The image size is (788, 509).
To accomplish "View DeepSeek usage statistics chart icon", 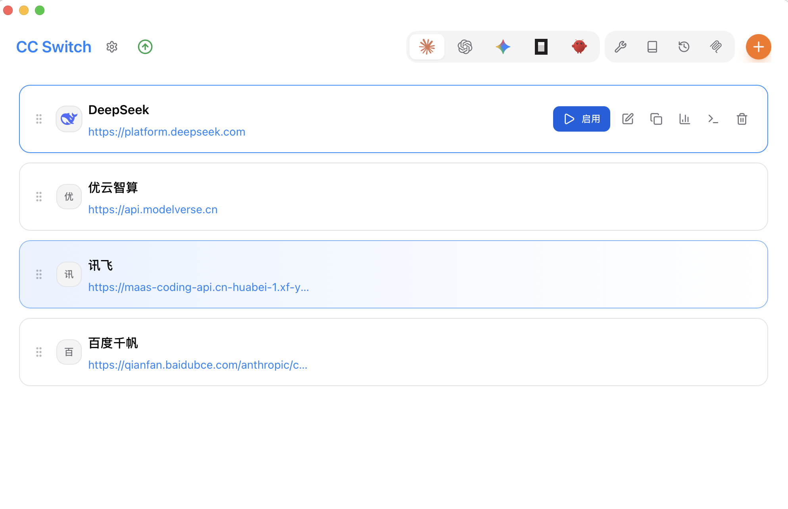I will 685,119.
